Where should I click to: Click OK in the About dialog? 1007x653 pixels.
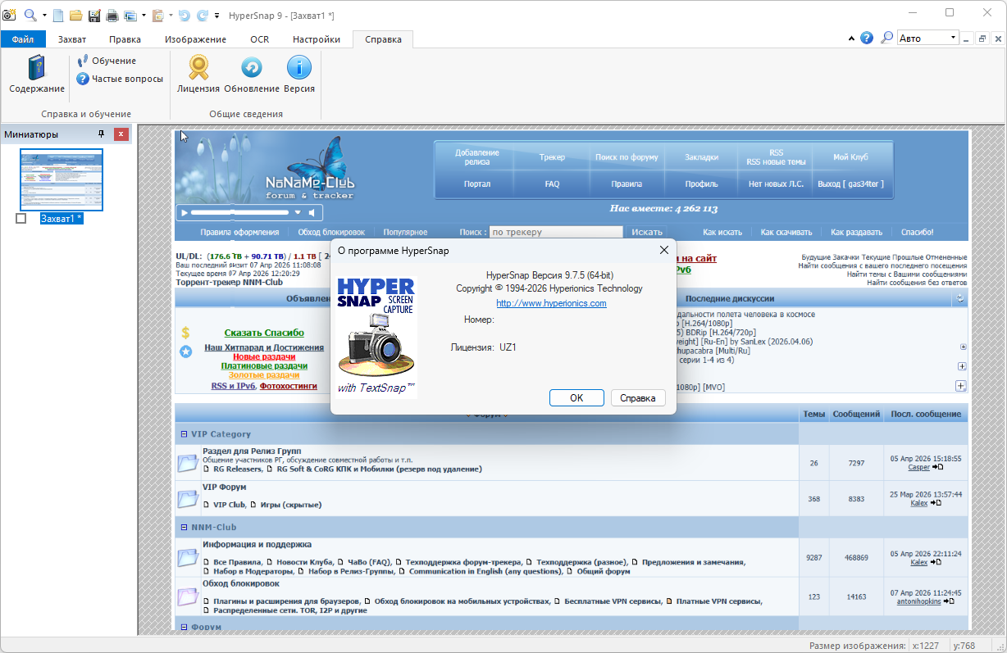pyautogui.click(x=576, y=397)
